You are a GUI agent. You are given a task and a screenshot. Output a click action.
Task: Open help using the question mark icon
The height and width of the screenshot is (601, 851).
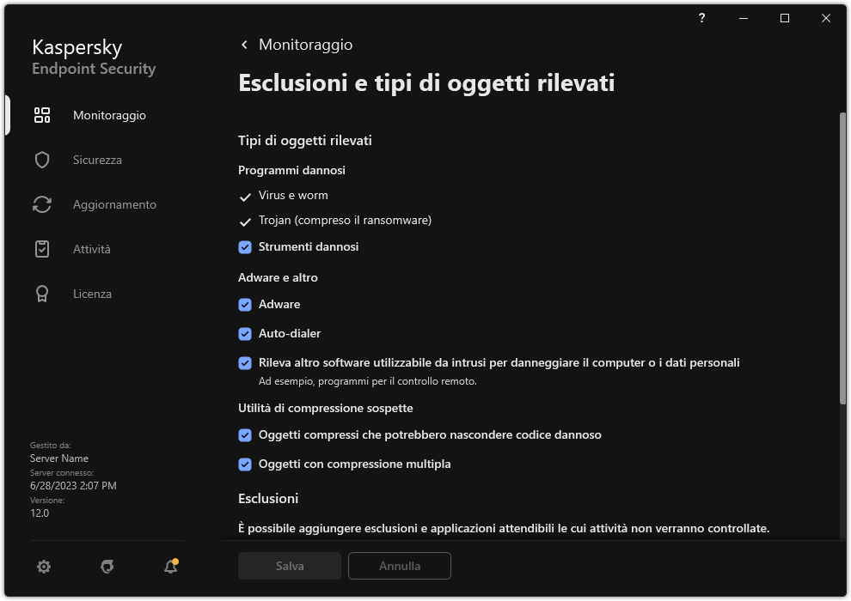[701, 17]
